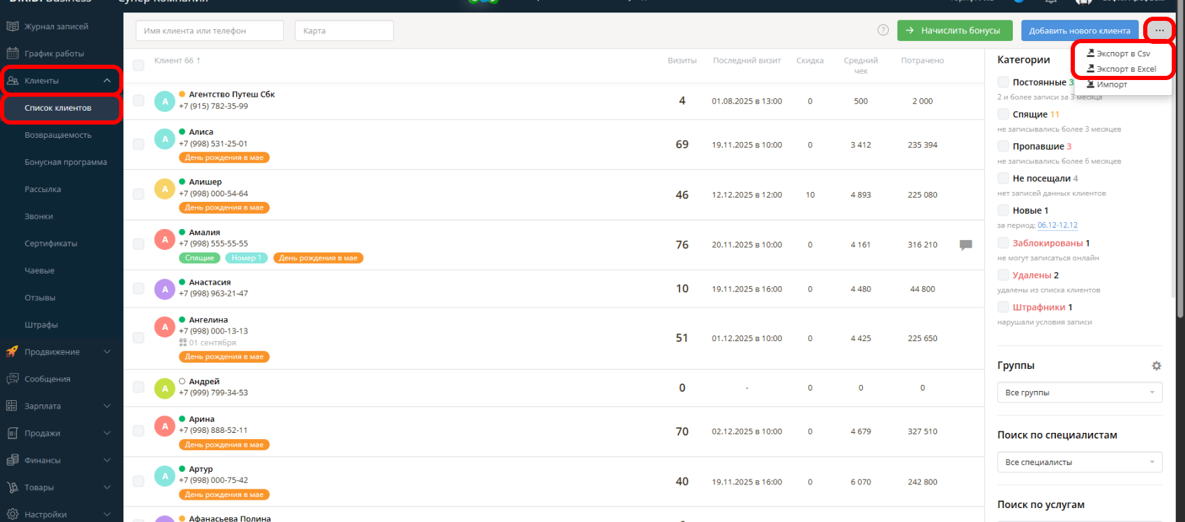Screen dimensions: 1185x522
Task: Open the Все группы dropdown
Action: click(x=1079, y=393)
